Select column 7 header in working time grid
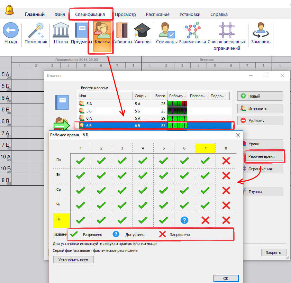291x283 pixels. pos(205,148)
